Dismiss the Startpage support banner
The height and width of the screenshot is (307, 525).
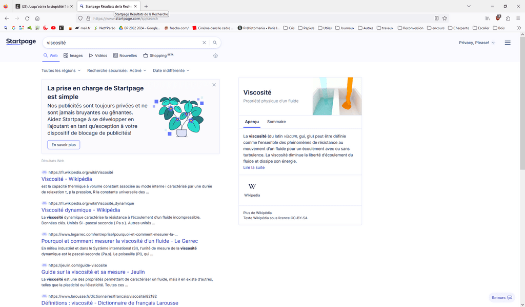pos(214,85)
